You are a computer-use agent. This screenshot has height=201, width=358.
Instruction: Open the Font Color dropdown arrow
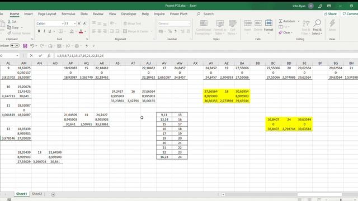(x=86, y=31)
